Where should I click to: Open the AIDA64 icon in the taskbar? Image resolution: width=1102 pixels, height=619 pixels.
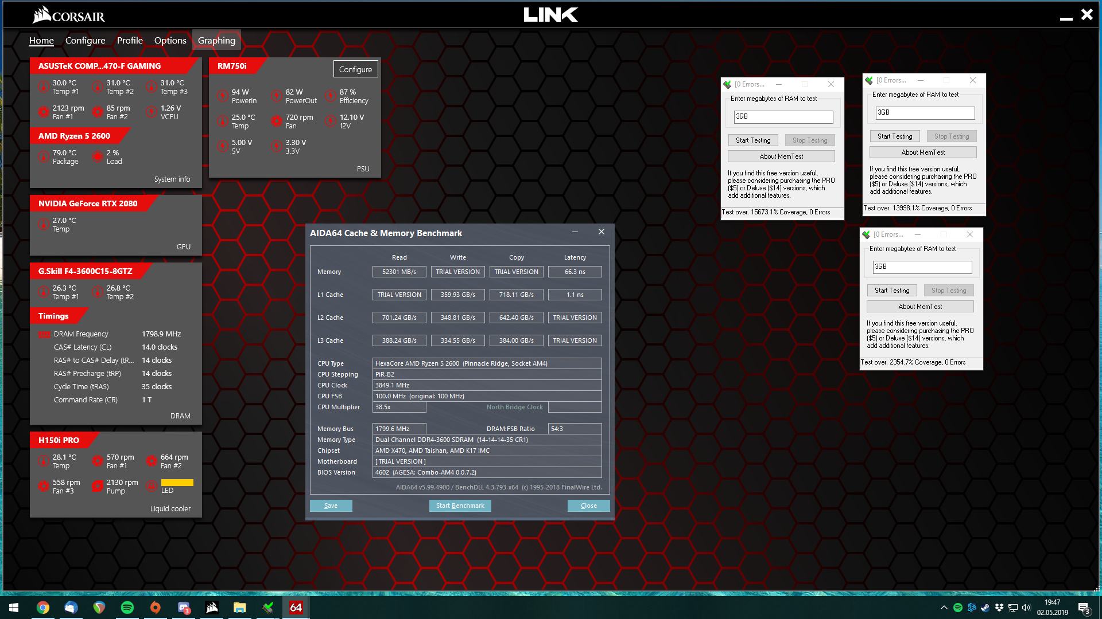[x=296, y=608]
